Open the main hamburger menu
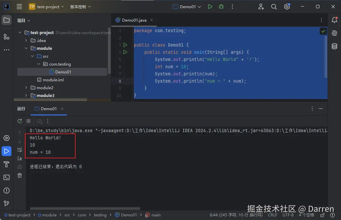The height and width of the screenshot is (220, 341). (x=19, y=7)
